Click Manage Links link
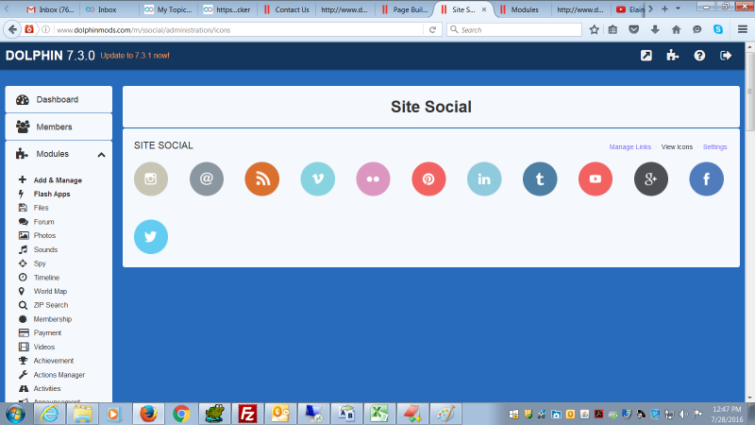Viewport: 755px width, 425px height. pos(629,147)
